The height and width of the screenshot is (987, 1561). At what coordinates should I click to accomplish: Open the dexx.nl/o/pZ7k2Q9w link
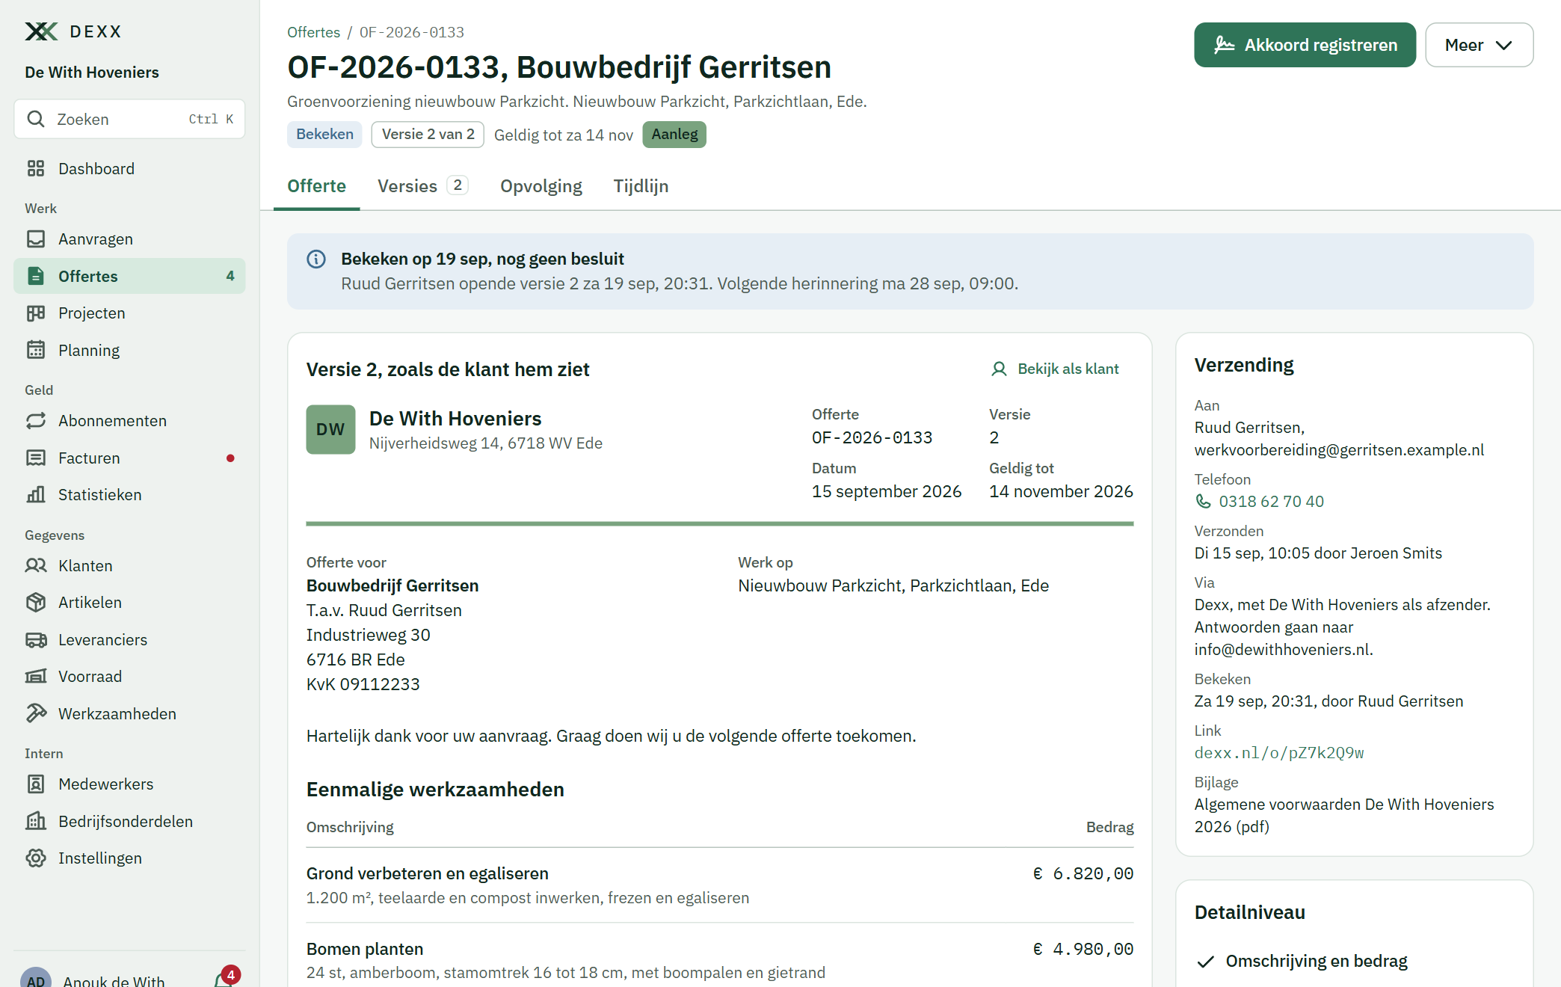tap(1279, 752)
